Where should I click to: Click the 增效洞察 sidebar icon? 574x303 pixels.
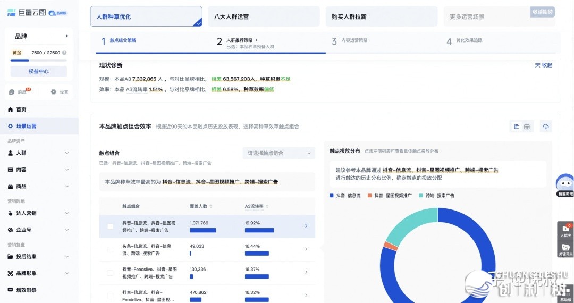point(10,290)
